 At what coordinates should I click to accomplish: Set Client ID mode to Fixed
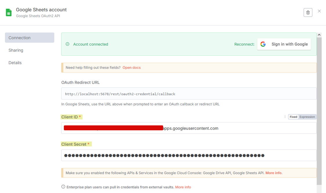pyautogui.click(x=293, y=117)
